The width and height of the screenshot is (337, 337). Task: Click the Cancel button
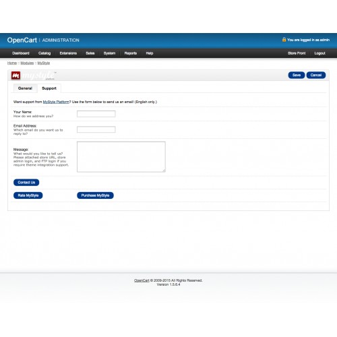[x=316, y=75]
